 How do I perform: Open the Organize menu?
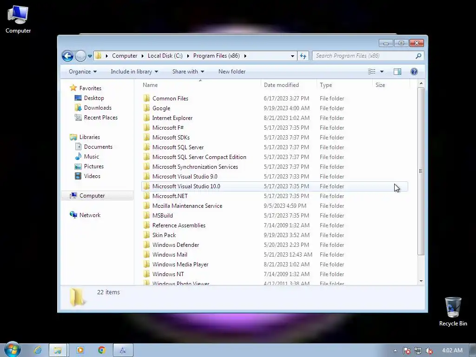[x=83, y=72]
